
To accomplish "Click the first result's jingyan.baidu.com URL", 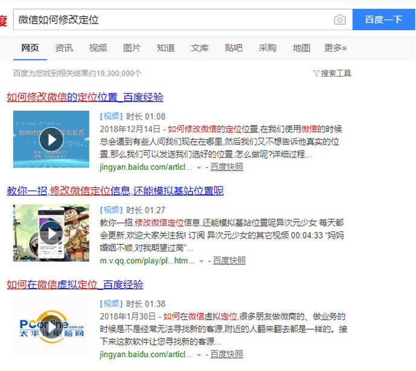I will [146, 167].
